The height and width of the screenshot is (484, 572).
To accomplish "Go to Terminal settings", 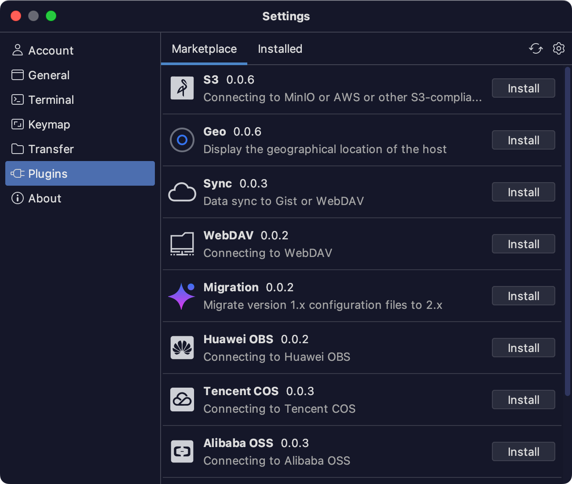I will click(x=51, y=100).
